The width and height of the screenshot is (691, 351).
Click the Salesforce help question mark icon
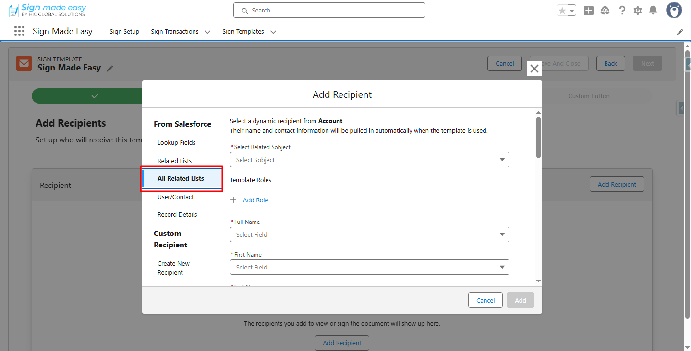pyautogui.click(x=622, y=11)
